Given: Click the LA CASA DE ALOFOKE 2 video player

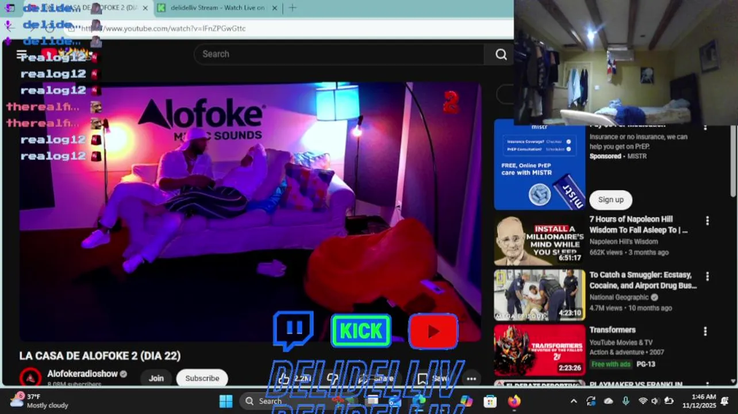Looking at the screenshot, I should (x=250, y=212).
